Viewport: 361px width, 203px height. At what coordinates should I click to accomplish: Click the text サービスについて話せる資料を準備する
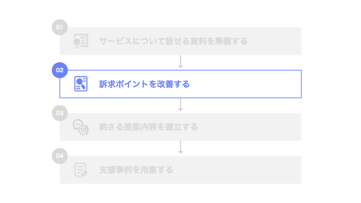pyautogui.click(x=173, y=41)
